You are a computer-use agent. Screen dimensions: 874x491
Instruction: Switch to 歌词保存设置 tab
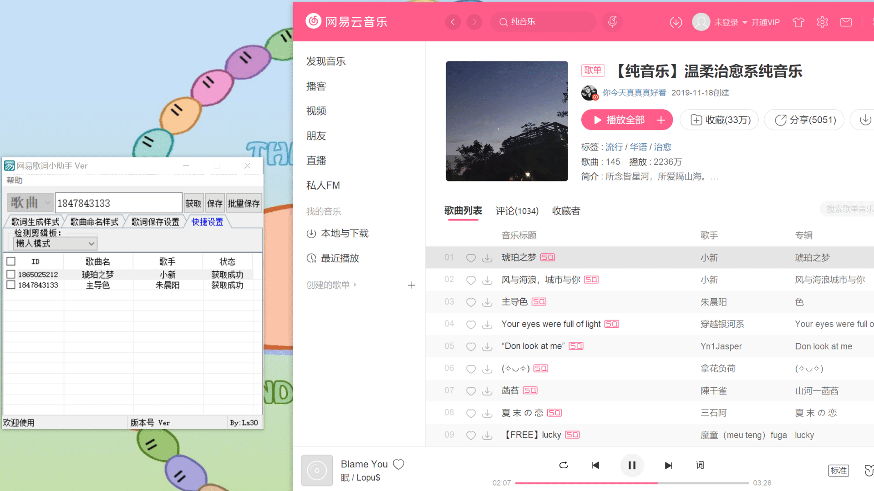click(x=155, y=222)
